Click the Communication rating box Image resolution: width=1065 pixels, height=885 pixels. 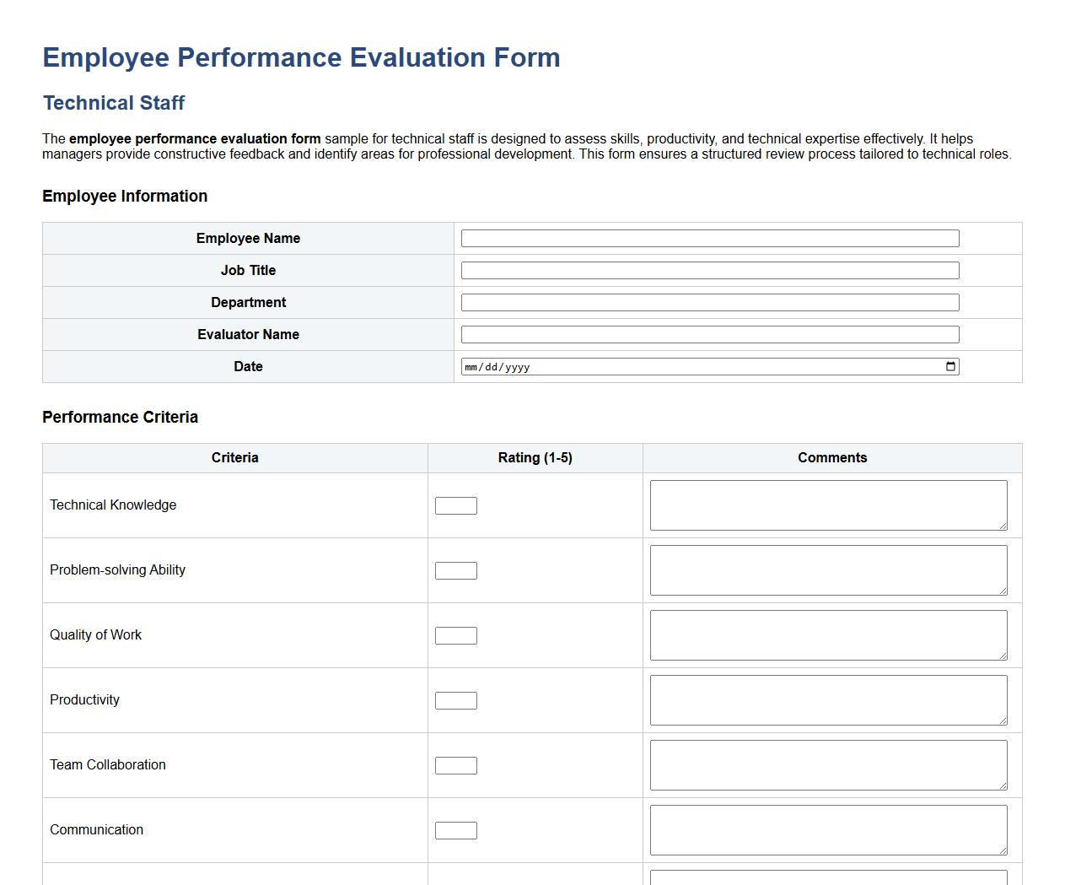(x=455, y=829)
